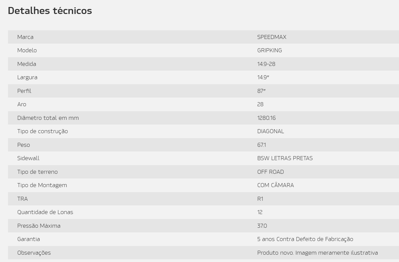Viewport: 399px width, 262px height.
Task: Select the TRA value R1
Action: click(260, 199)
